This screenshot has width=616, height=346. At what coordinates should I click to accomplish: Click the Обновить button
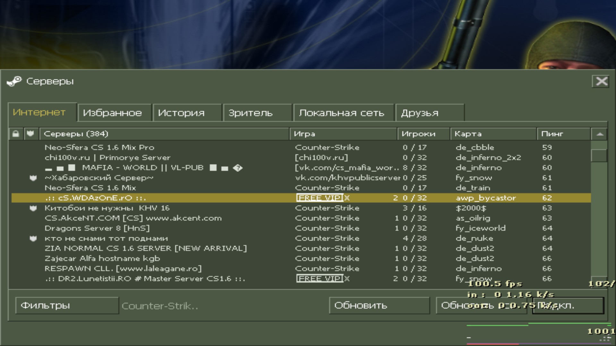(379, 306)
